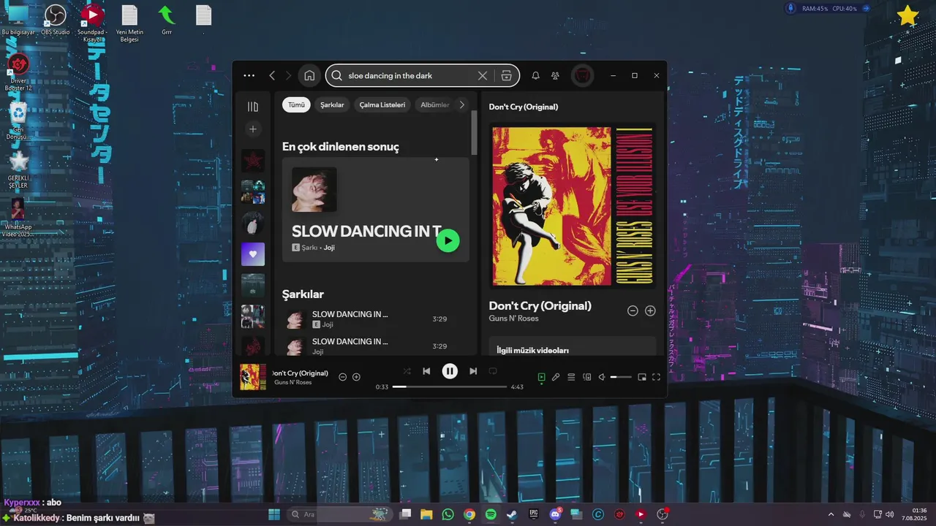Open WhatsApp from the taskbar
Screen dimensions: 936x526
point(448,514)
